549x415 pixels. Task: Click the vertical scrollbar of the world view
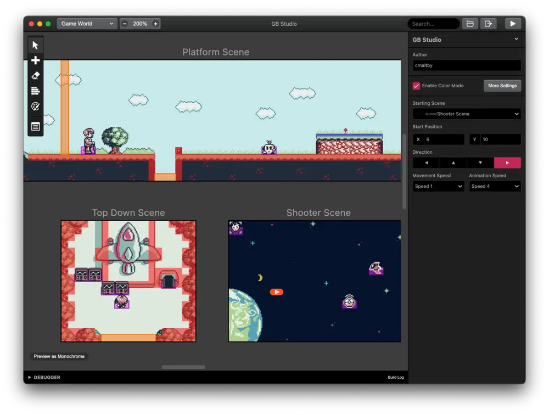coord(404,172)
